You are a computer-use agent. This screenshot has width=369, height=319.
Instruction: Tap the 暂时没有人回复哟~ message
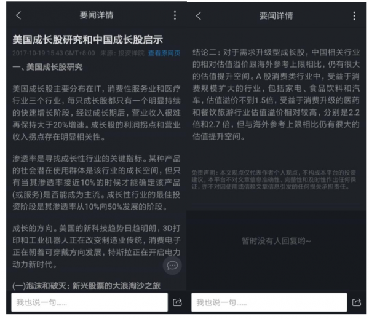coord(276,241)
